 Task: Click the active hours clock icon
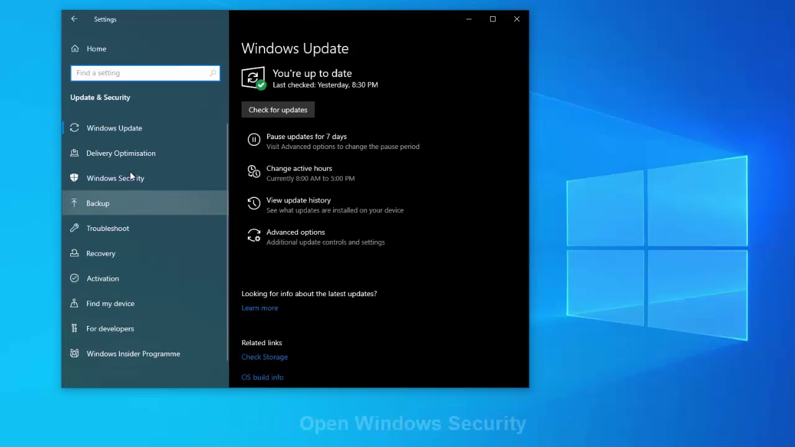point(253,171)
